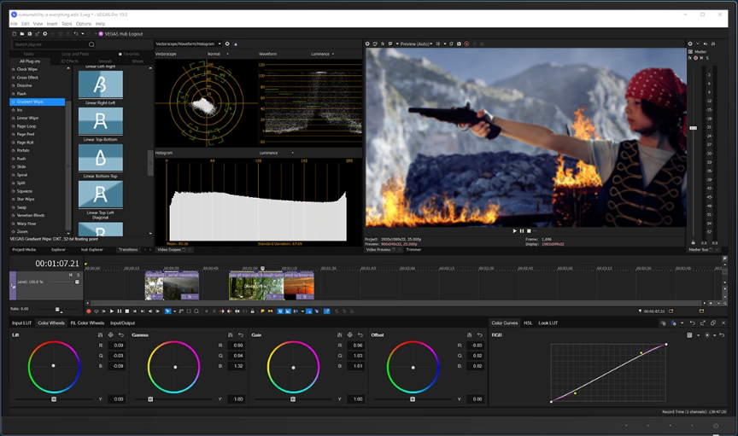738x436 pixels.
Task: Open the Vectorscope Normal mode dropdown
Action: [x=228, y=54]
